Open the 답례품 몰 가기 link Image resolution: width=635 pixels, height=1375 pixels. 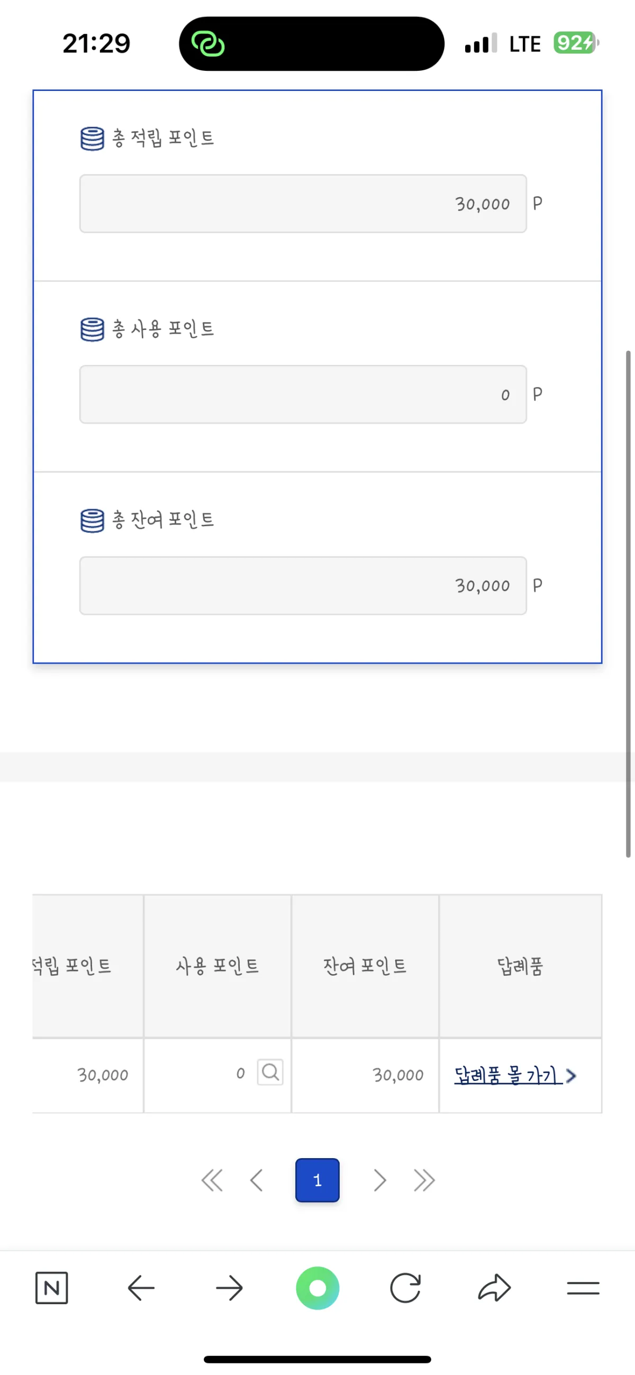[x=506, y=1075]
